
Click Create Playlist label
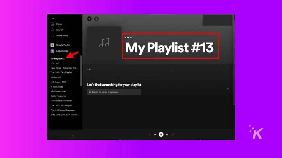click(x=63, y=45)
